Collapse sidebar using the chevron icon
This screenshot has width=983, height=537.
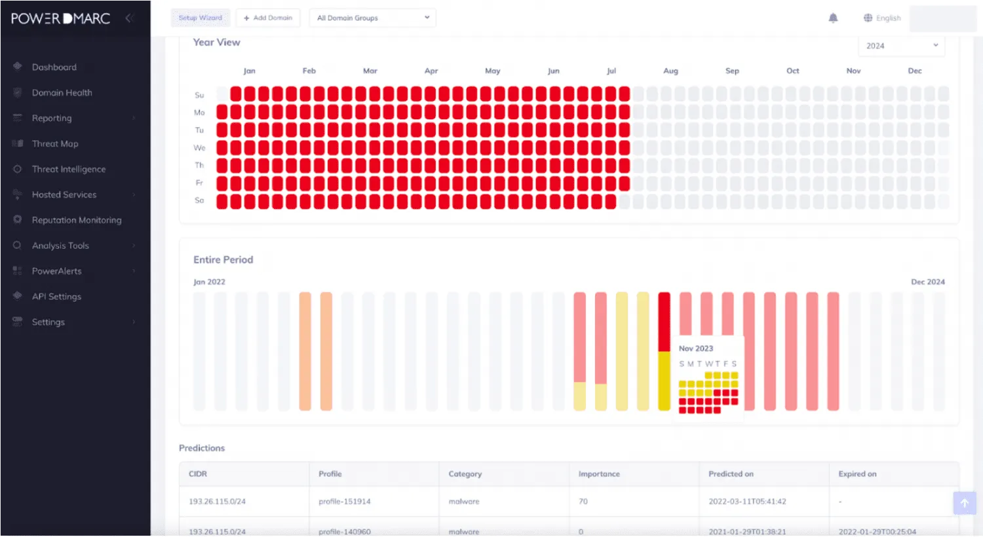(x=129, y=18)
